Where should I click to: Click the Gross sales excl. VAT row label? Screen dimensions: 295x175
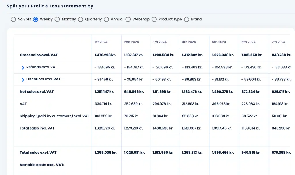pyautogui.click(x=39, y=55)
